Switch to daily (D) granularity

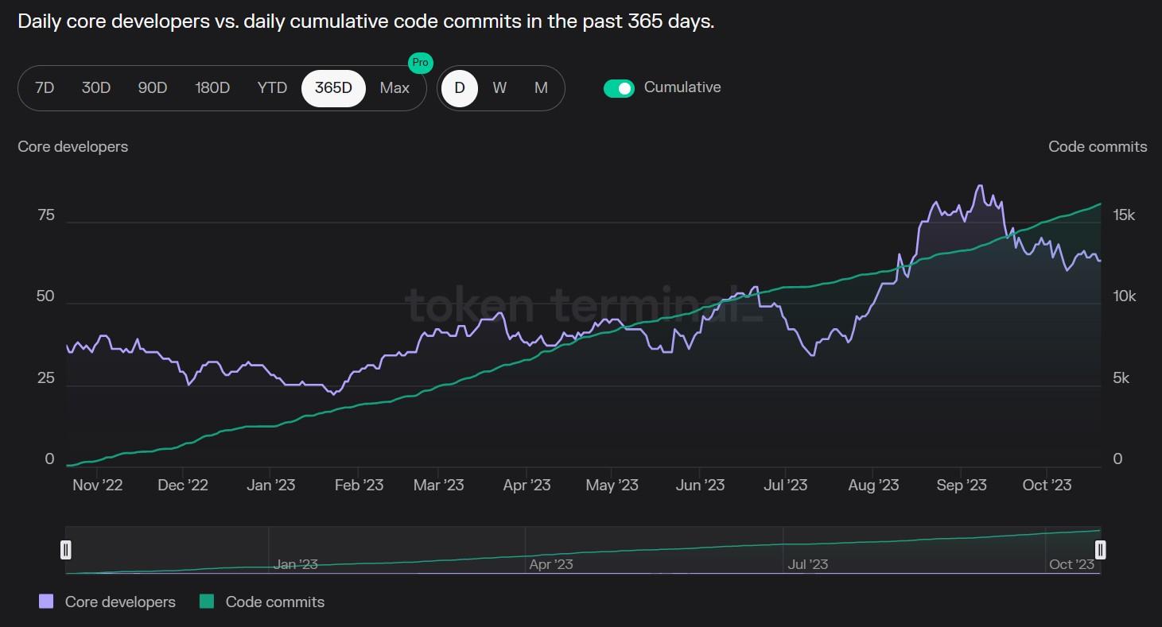[x=460, y=88]
